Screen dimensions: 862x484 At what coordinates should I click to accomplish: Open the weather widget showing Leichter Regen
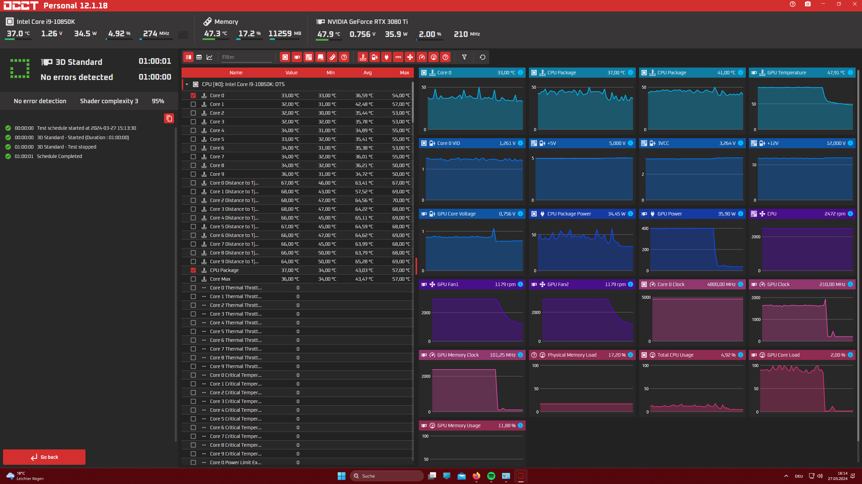click(25, 476)
